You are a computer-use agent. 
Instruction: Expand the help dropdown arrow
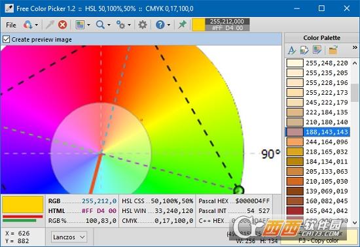coord(169,25)
